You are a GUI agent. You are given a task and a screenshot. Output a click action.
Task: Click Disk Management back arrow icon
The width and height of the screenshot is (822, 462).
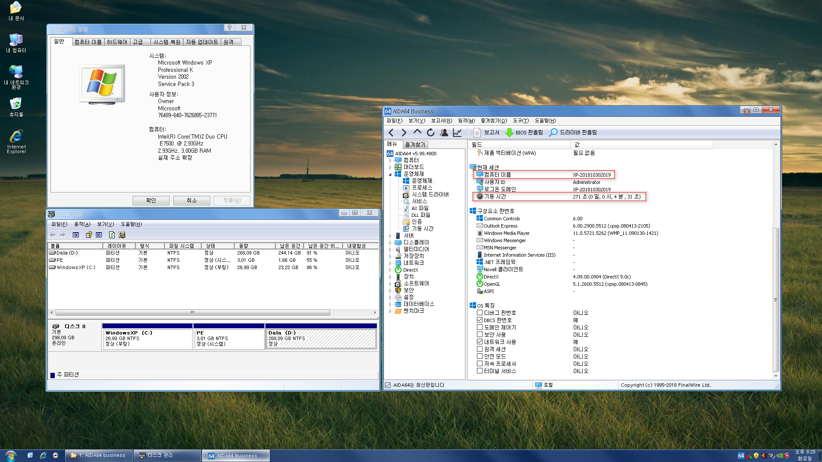coord(53,235)
